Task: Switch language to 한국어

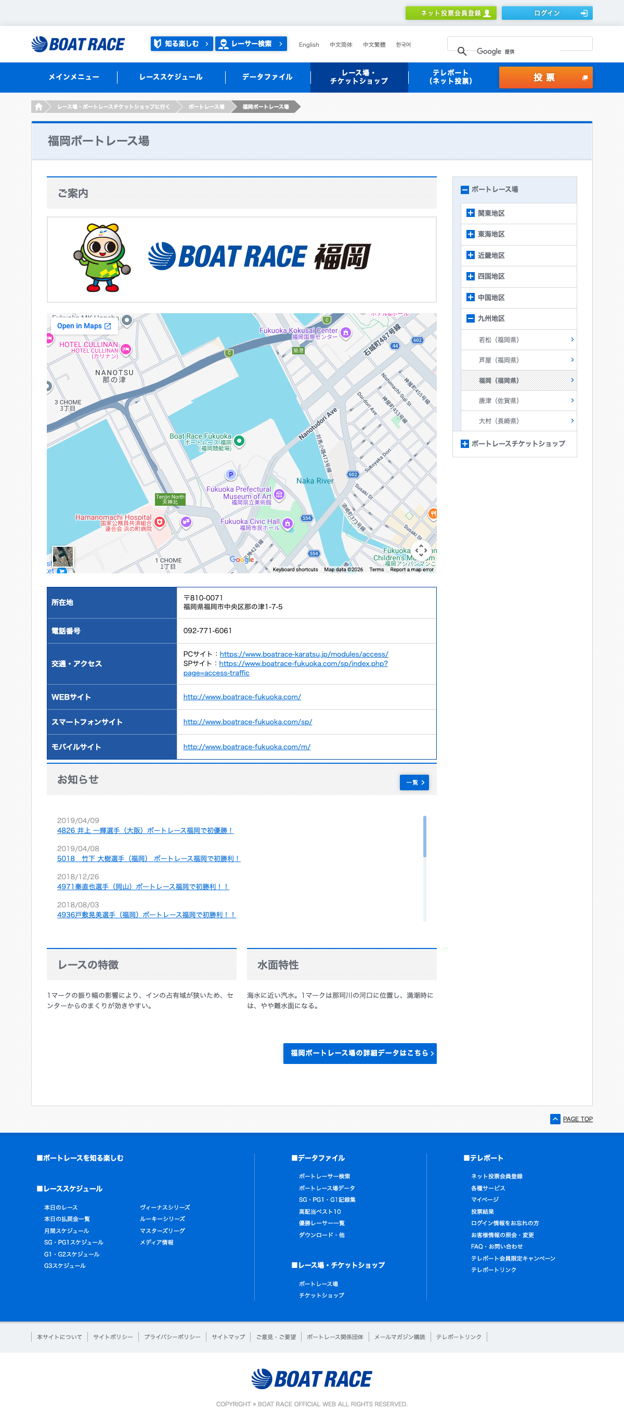Action: [404, 45]
